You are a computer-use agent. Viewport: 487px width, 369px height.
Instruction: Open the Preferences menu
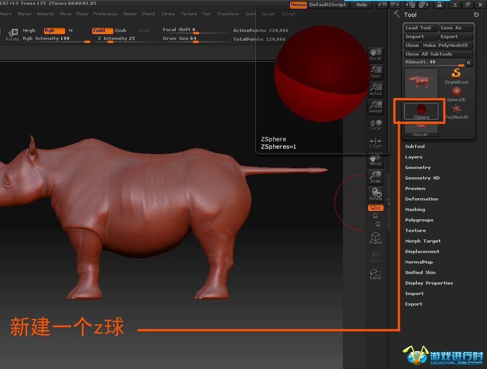click(106, 14)
